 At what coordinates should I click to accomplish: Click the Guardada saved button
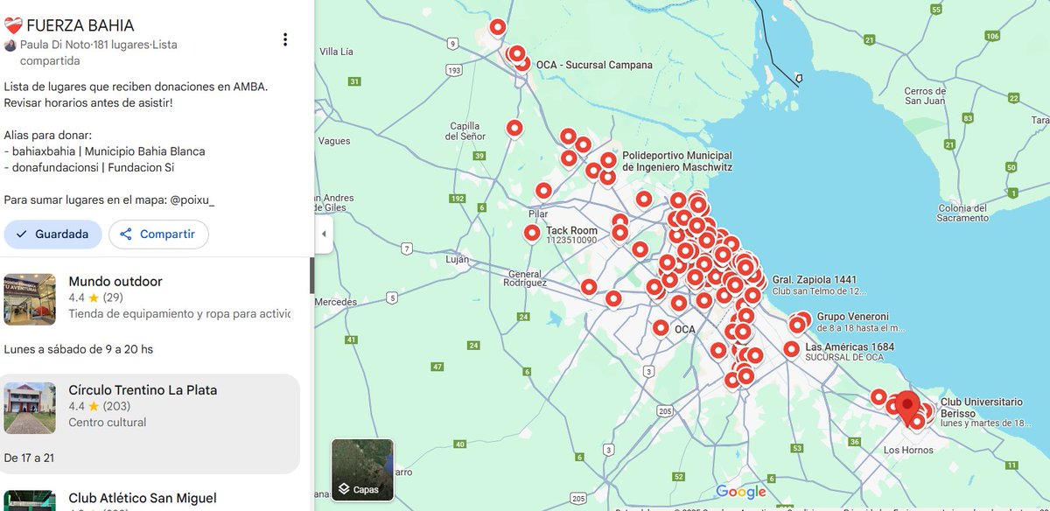tap(52, 234)
